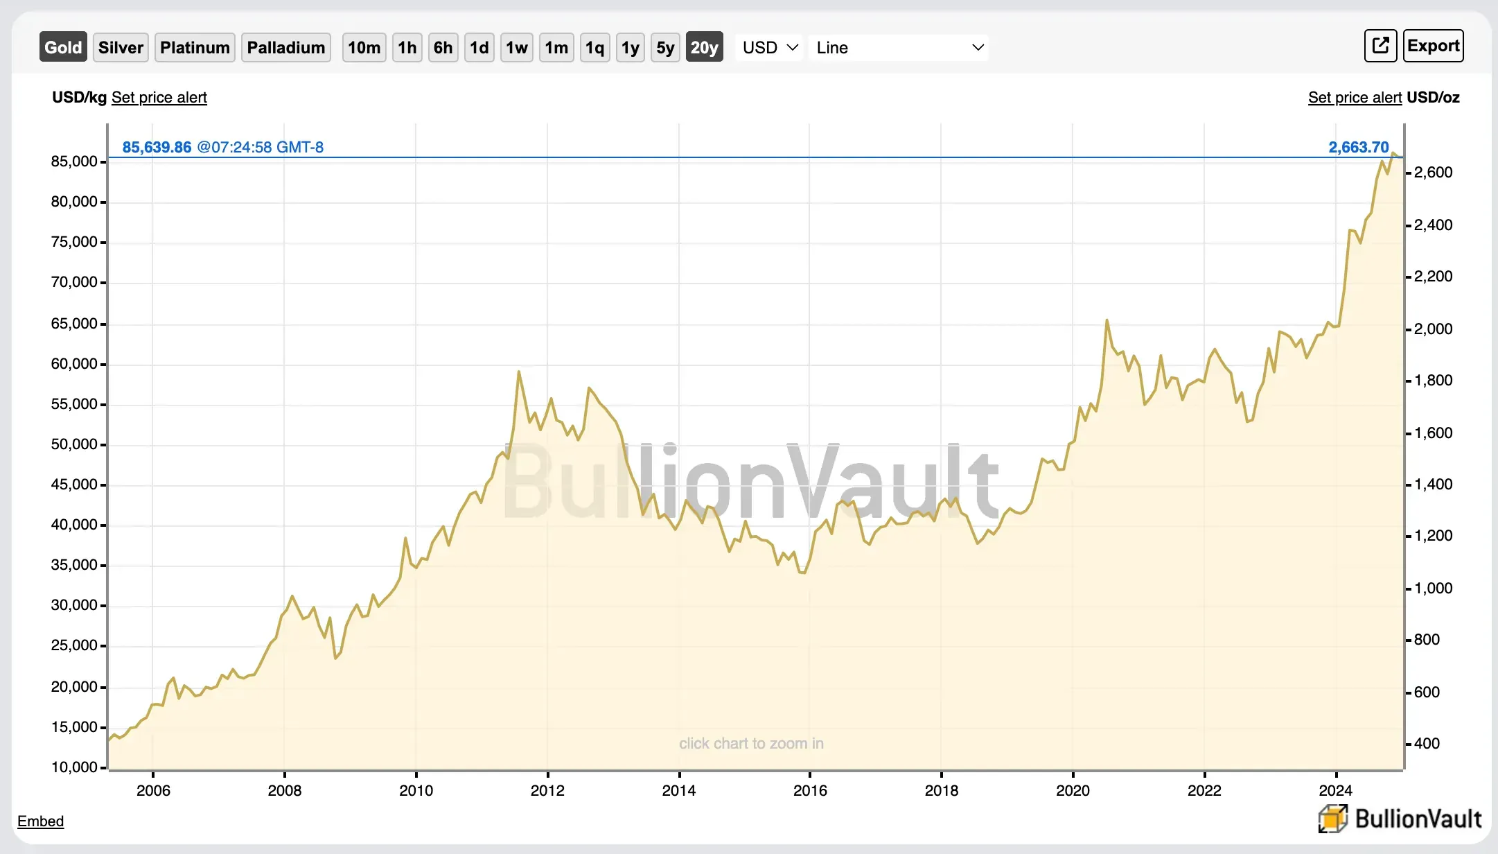Switch to the 1w timeframe
This screenshot has width=1498, height=854.
[x=516, y=47]
